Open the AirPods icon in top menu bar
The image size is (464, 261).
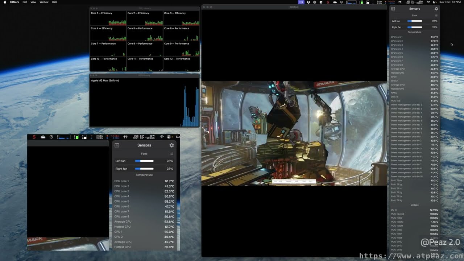400,2
